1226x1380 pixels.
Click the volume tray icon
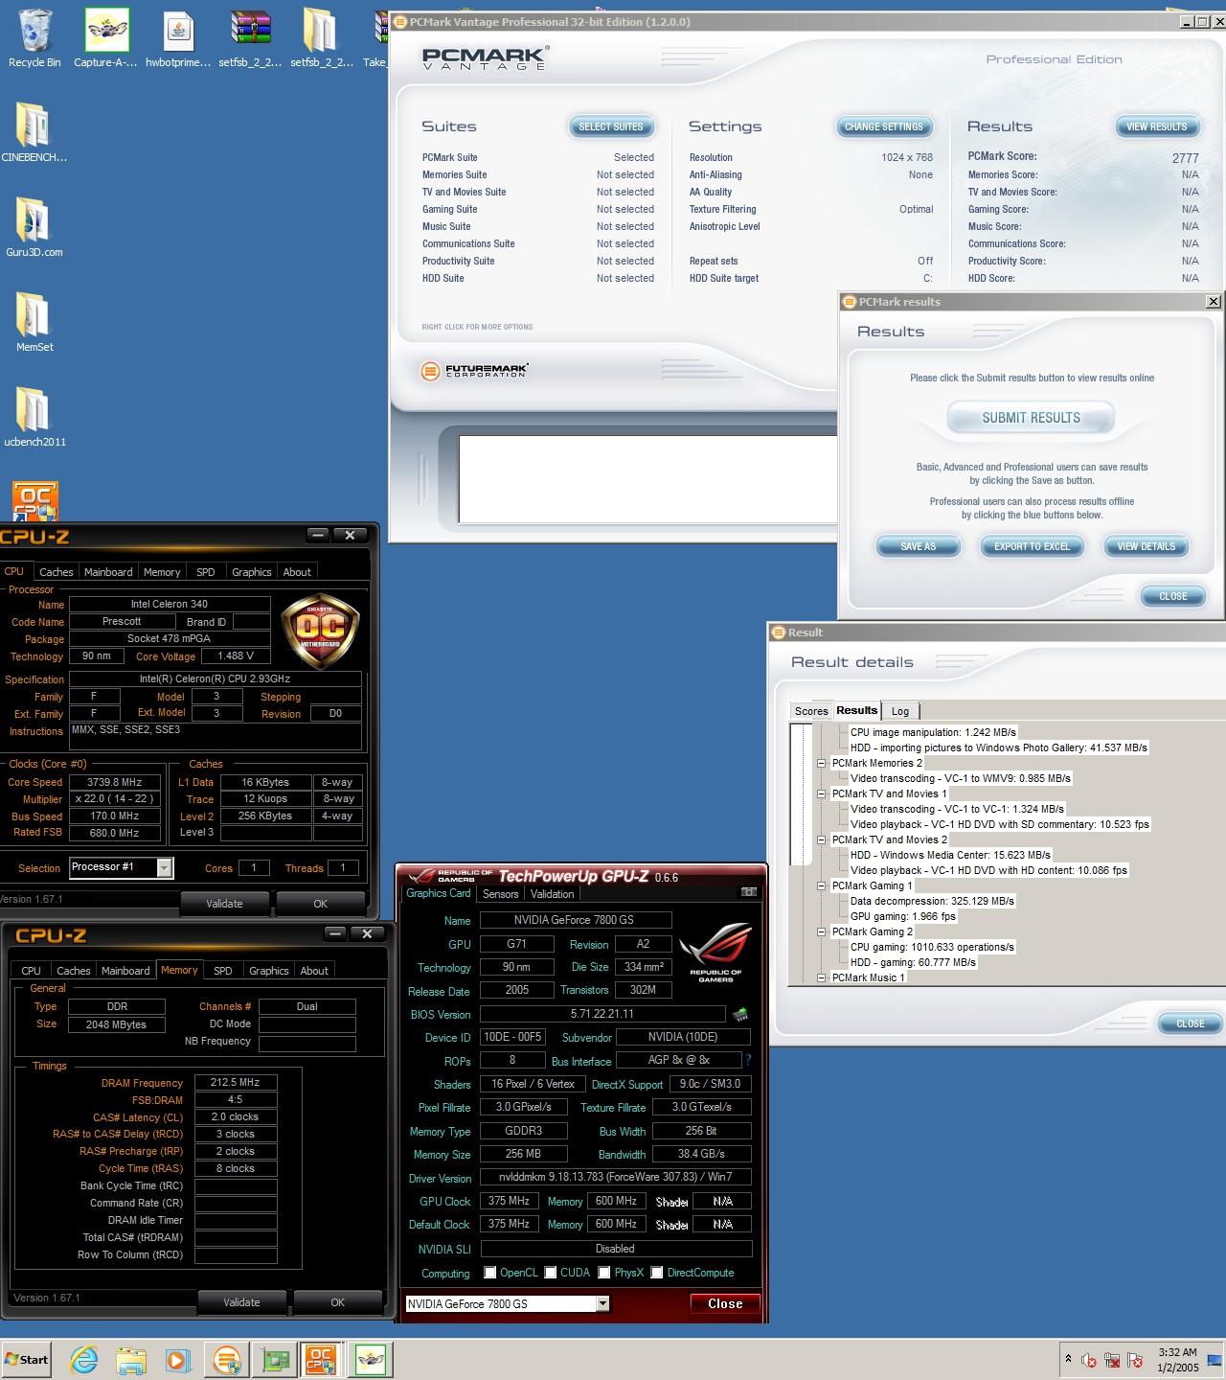coord(1089,1360)
